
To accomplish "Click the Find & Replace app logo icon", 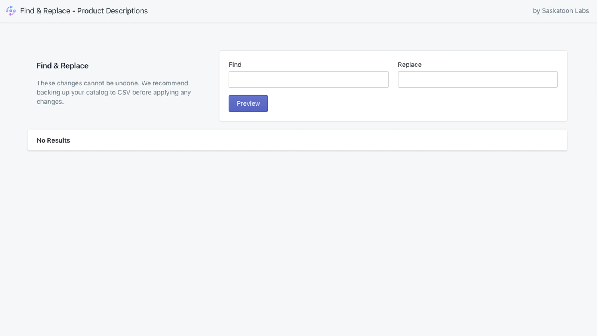I will point(11,11).
